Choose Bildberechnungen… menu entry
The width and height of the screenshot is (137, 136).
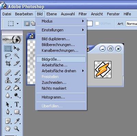click(61, 45)
